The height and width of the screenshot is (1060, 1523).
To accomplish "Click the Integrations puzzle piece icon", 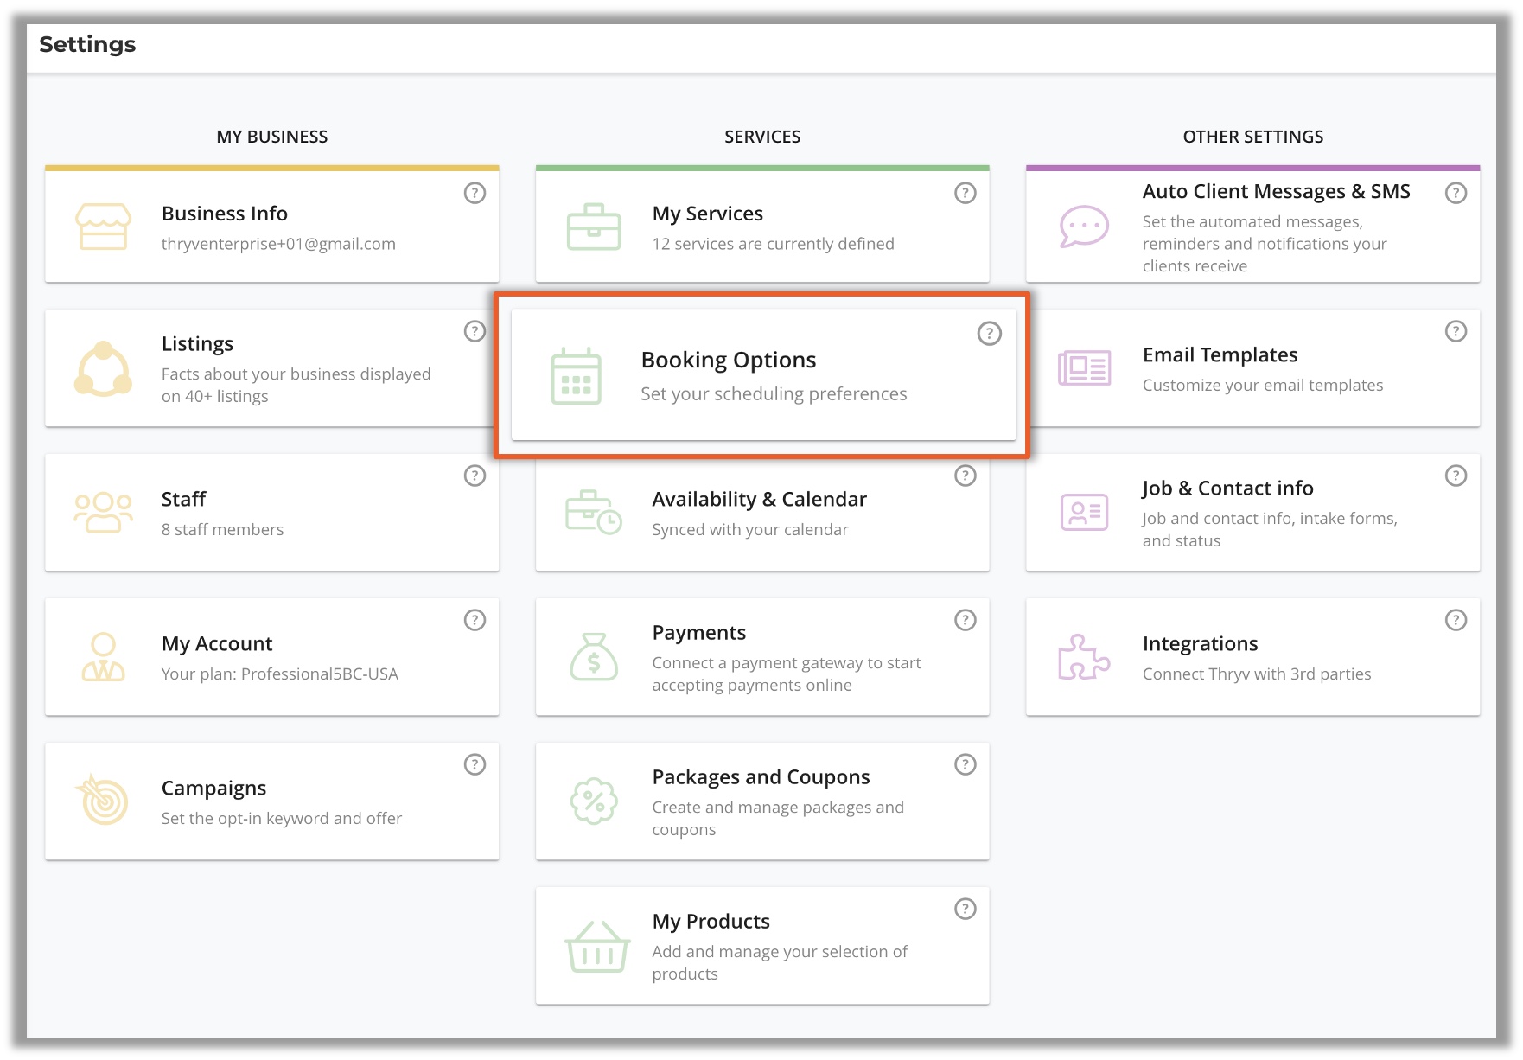I will coord(1083,657).
